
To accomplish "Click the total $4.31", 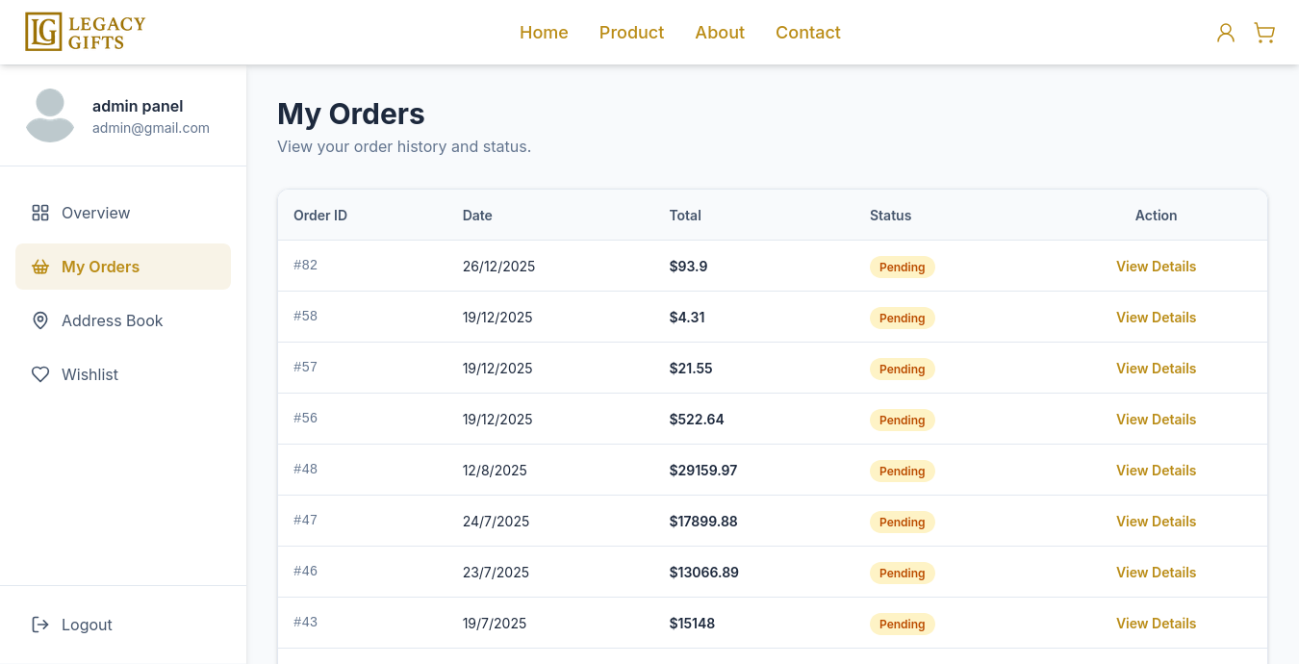I will coord(687,318).
